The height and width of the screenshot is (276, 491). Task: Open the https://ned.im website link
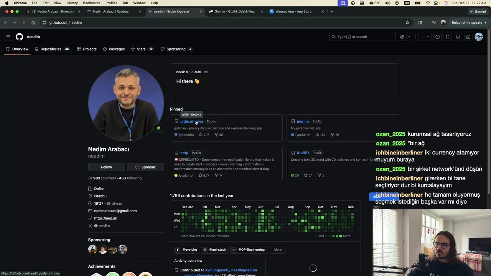pos(105,219)
